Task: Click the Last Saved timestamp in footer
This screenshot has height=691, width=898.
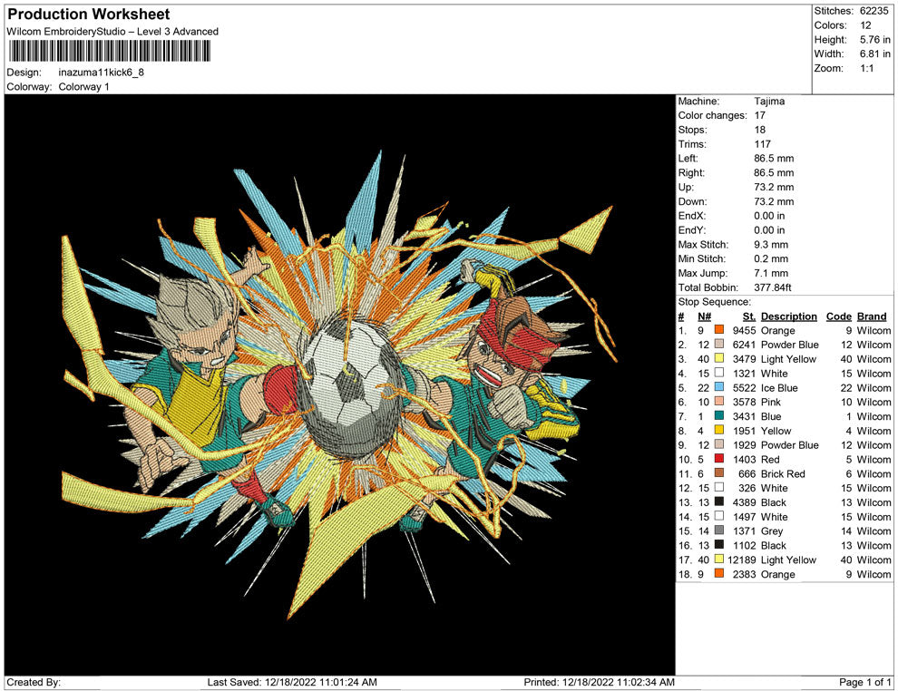Action: point(292,682)
